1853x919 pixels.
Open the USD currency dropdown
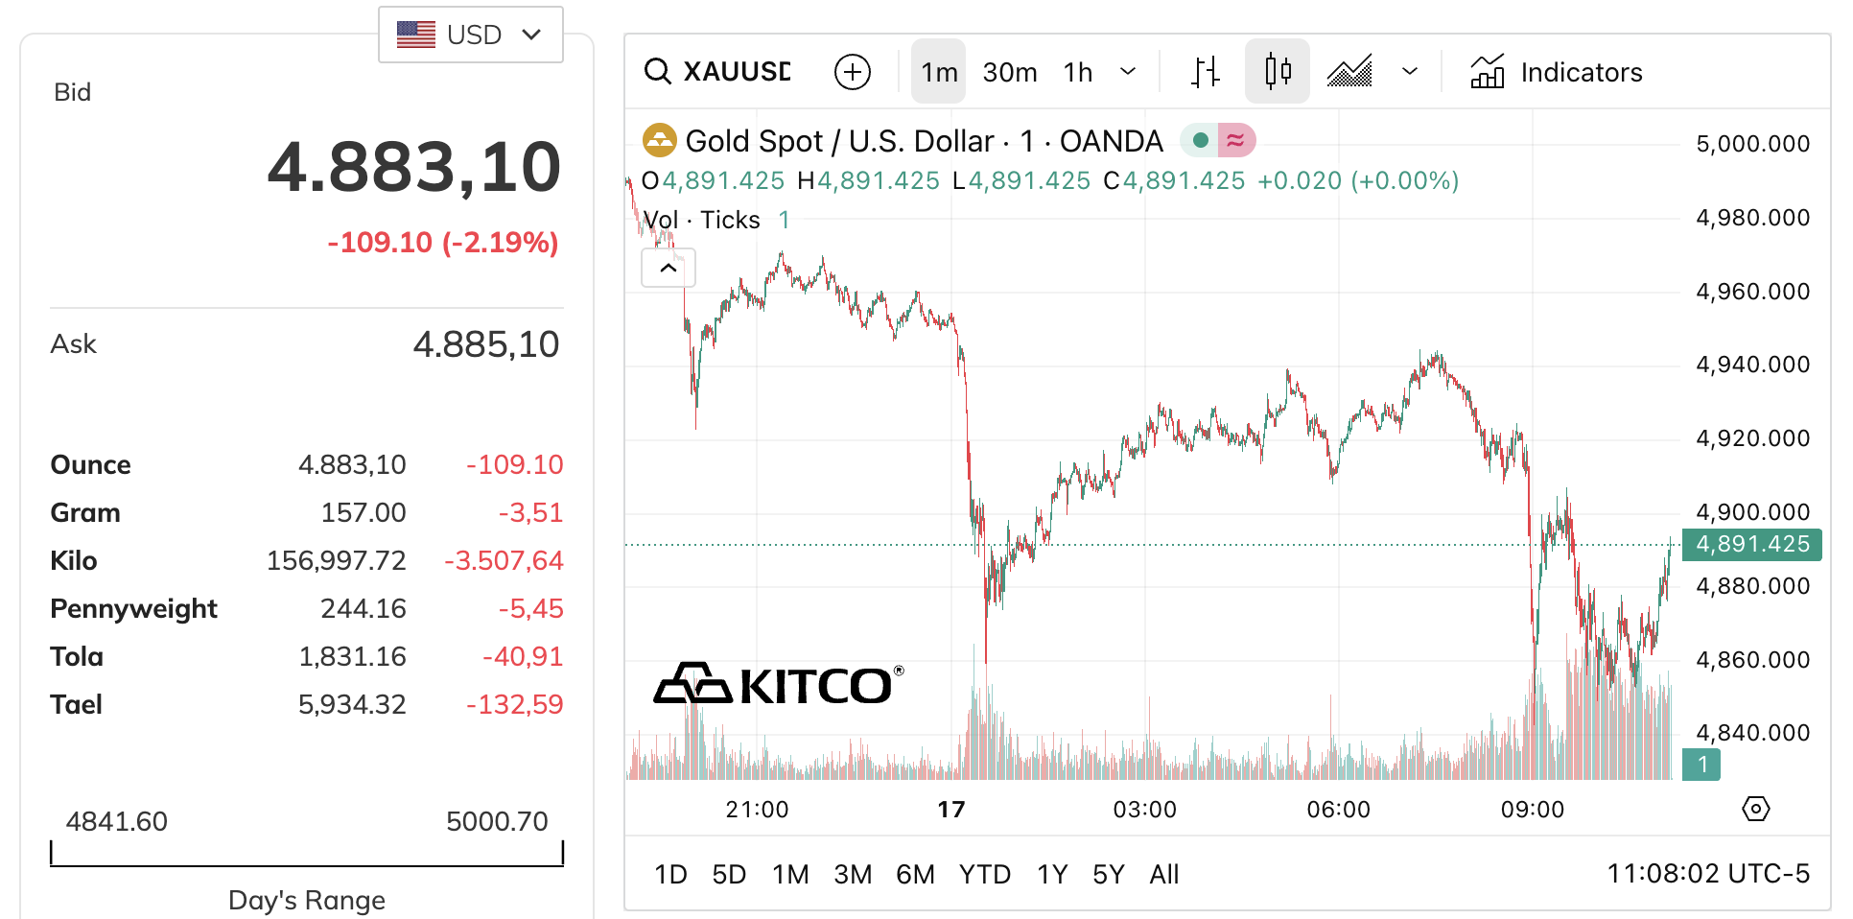pos(470,35)
